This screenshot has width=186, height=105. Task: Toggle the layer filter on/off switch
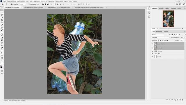pos(185,34)
